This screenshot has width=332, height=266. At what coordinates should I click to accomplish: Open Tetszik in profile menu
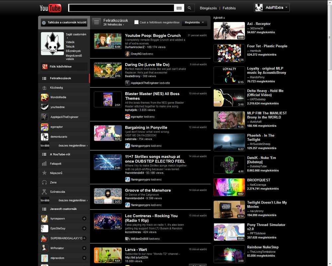click(x=70, y=47)
